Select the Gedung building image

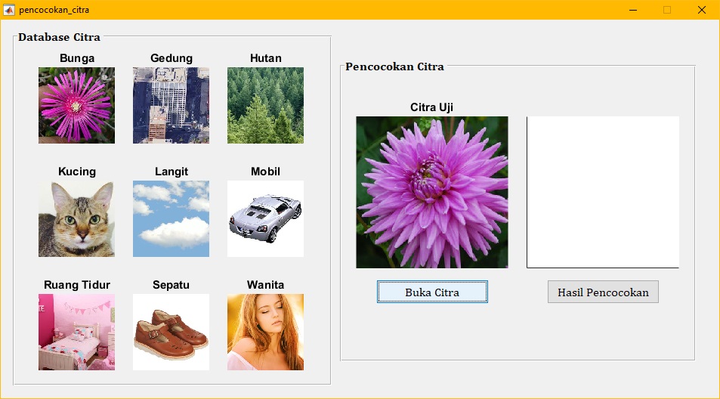[x=171, y=105]
